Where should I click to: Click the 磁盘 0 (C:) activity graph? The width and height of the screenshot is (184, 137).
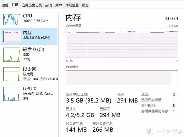pyautogui.click(x=12, y=54)
